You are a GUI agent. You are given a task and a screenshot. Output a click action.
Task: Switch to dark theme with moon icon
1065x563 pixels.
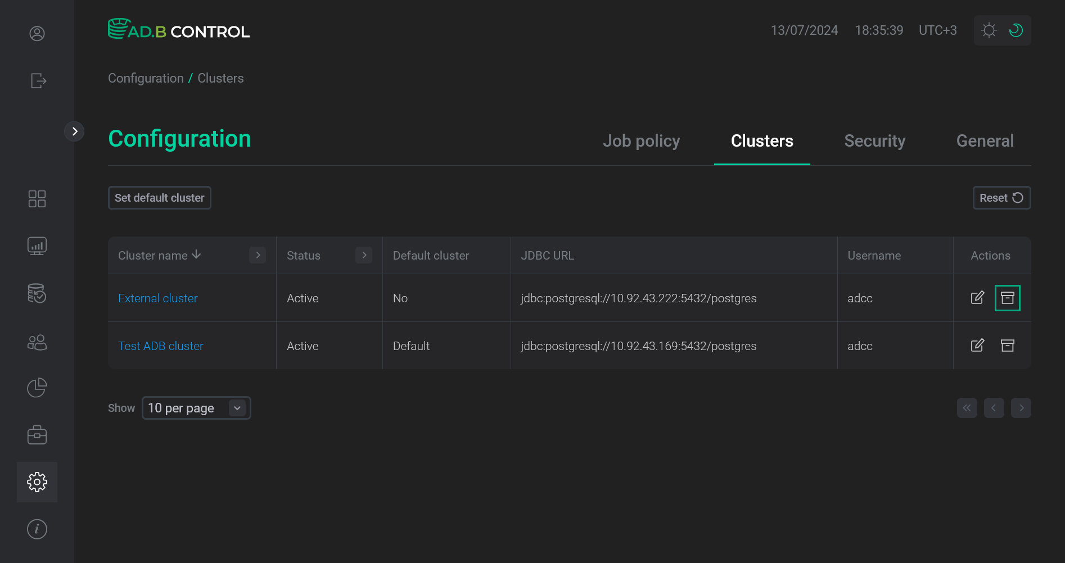point(1016,30)
